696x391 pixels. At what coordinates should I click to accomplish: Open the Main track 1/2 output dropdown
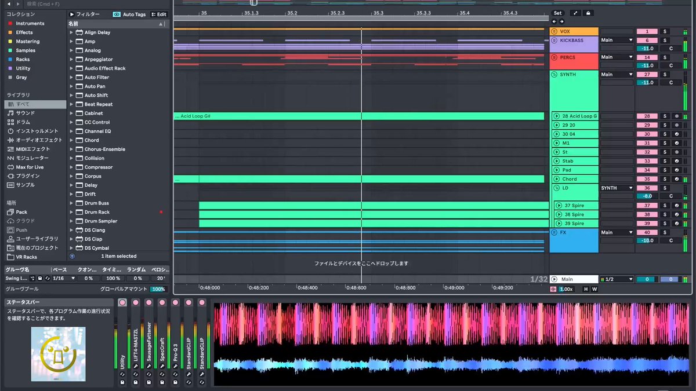coord(617,279)
